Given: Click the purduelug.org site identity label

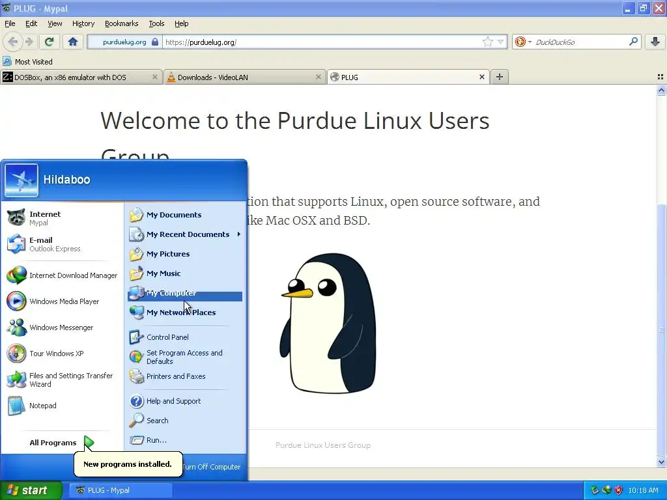Looking at the screenshot, I should [124, 42].
